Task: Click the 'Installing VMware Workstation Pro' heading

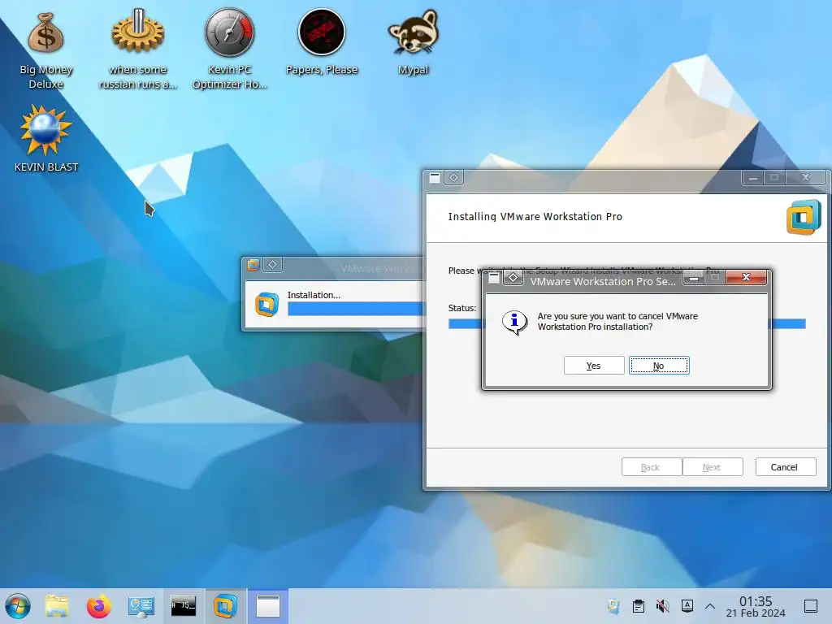Action: point(535,216)
